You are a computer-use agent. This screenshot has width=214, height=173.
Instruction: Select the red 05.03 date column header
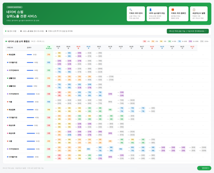tap(78, 47)
